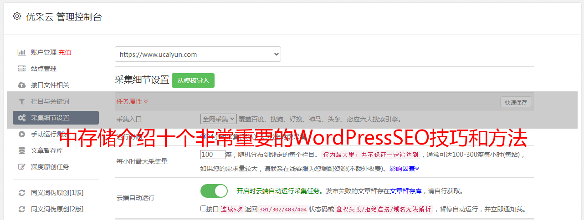Open 账户管理 in the sidebar
This screenshot has width=584, height=220.
coord(44,52)
